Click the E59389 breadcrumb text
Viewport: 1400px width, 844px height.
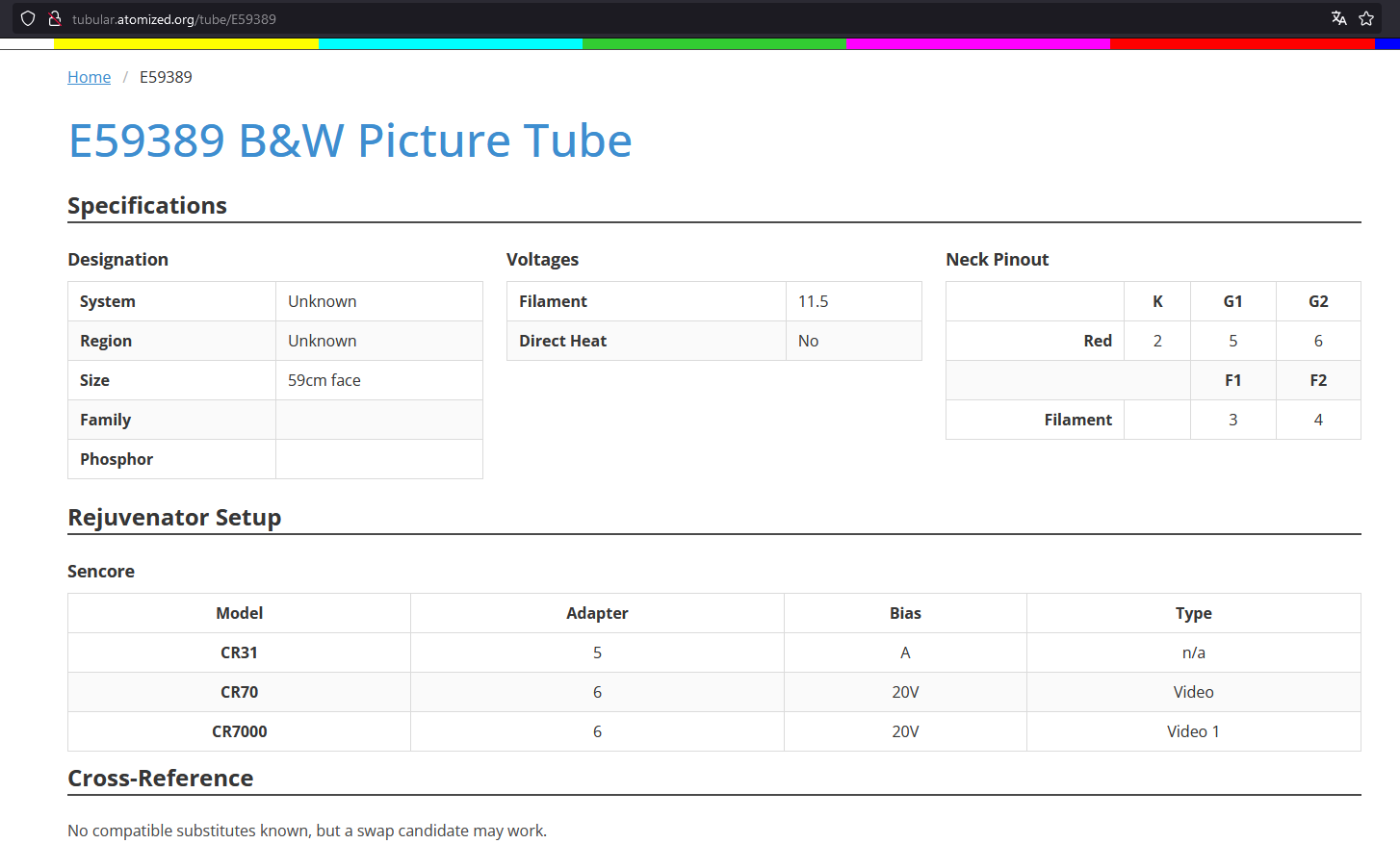point(166,77)
